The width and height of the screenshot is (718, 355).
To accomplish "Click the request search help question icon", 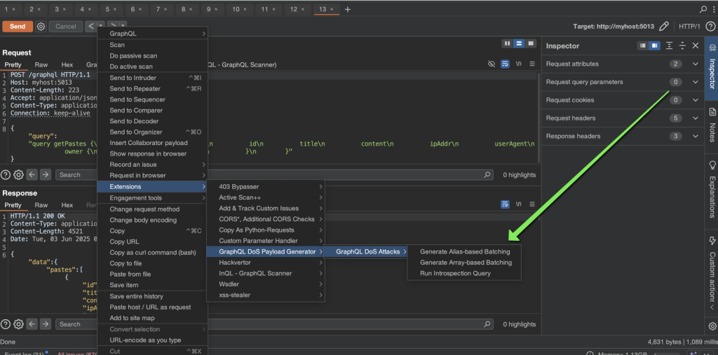I will click(x=6, y=174).
